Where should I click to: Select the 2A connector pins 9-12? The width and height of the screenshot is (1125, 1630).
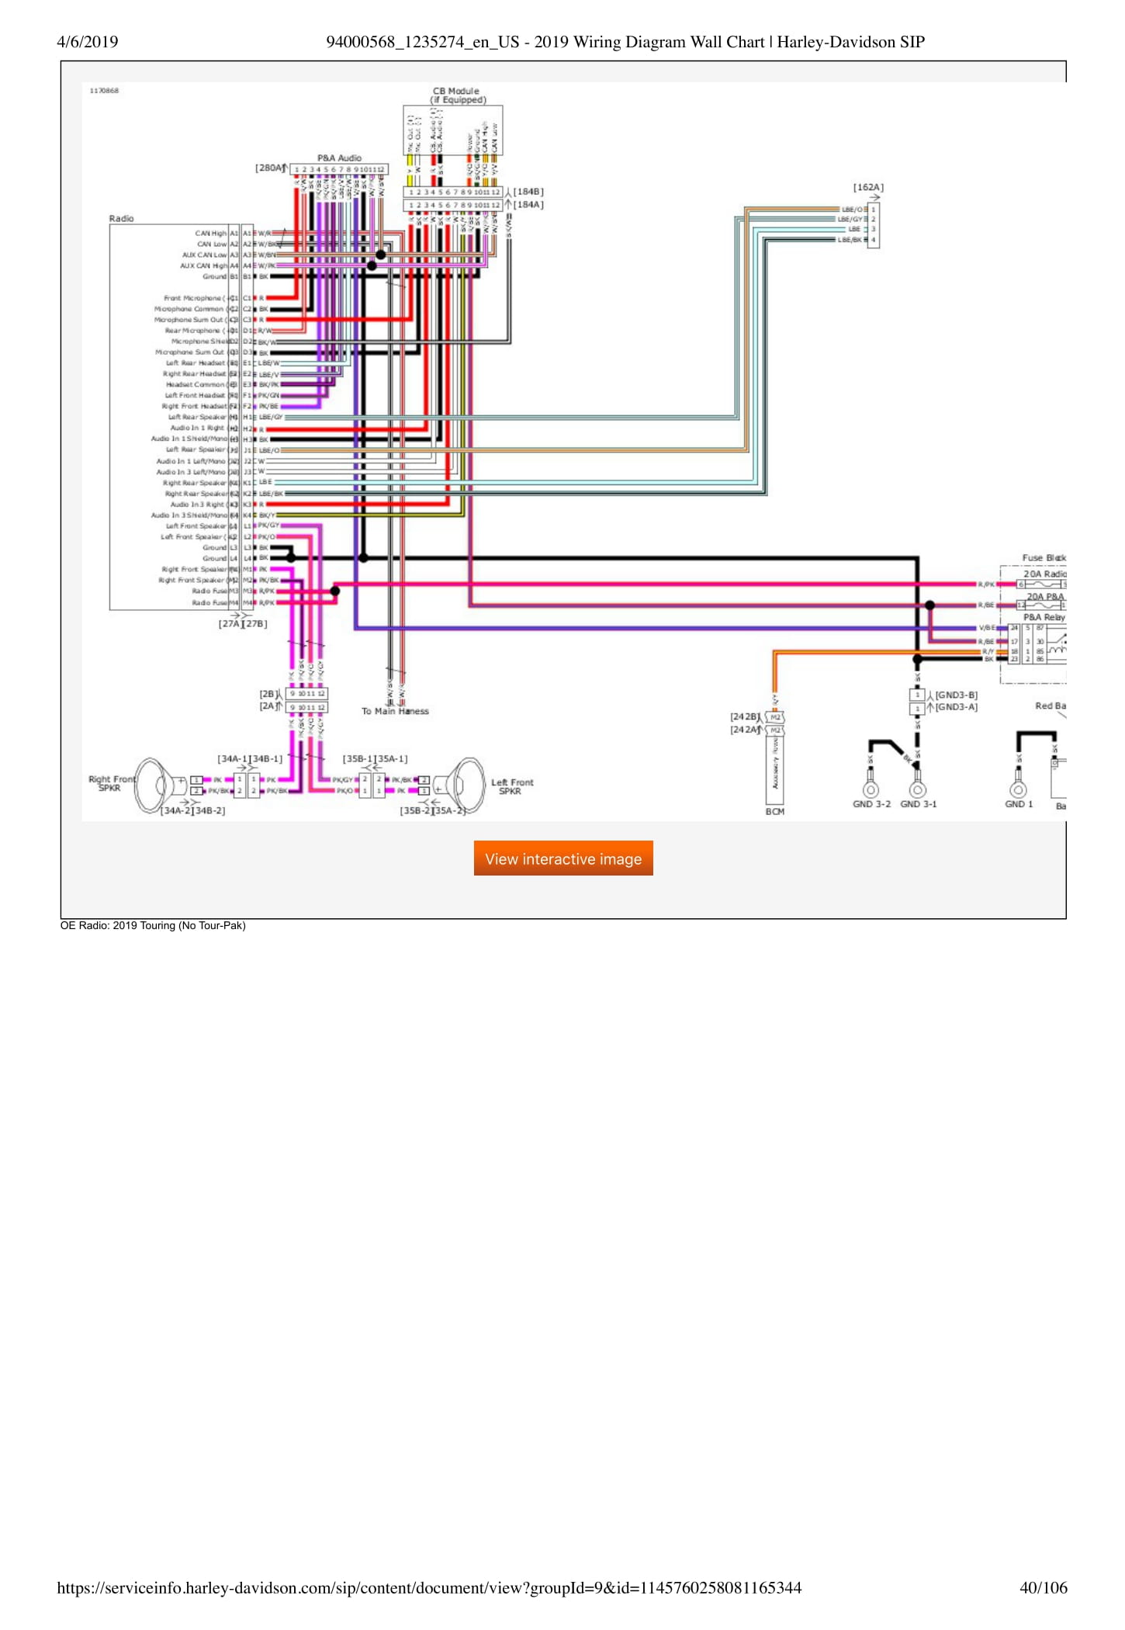point(307,707)
